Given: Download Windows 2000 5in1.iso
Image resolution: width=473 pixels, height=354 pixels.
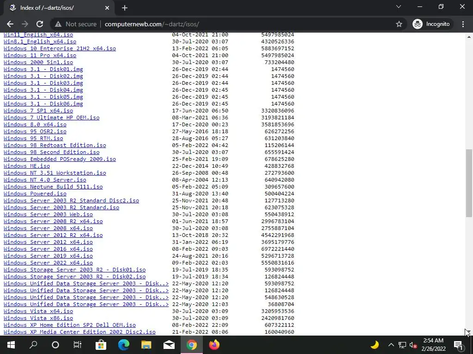Looking at the screenshot, I should [x=38, y=62].
